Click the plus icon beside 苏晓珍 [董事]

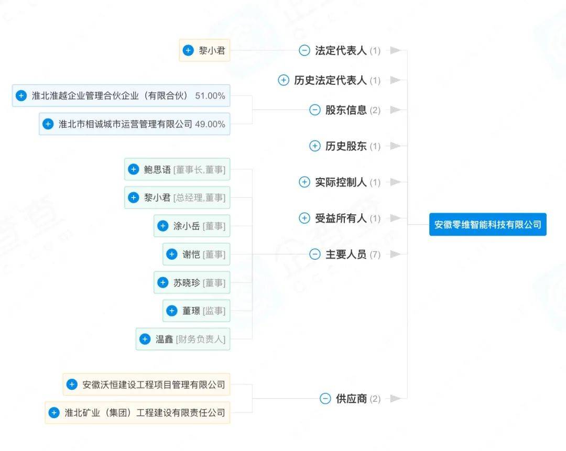click(x=163, y=282)
